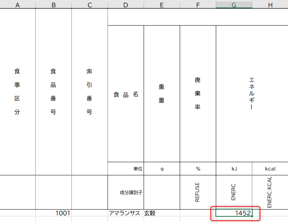
Task: Click the kJ unit cell
Action: pyautogui.click(x=234, y=169)
